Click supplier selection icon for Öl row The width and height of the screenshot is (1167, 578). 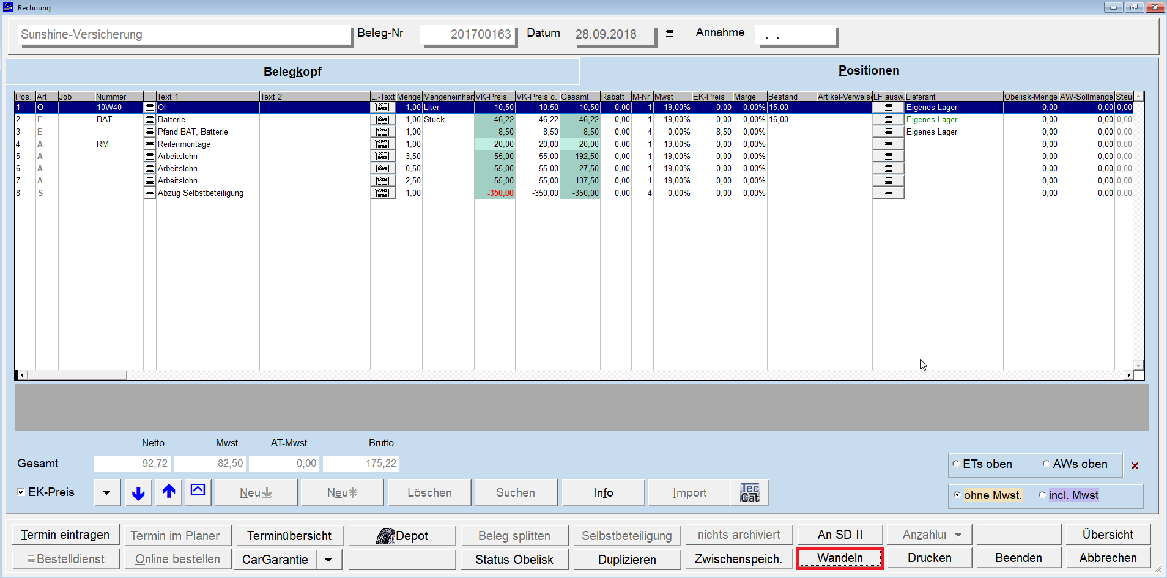coord(889,108)
